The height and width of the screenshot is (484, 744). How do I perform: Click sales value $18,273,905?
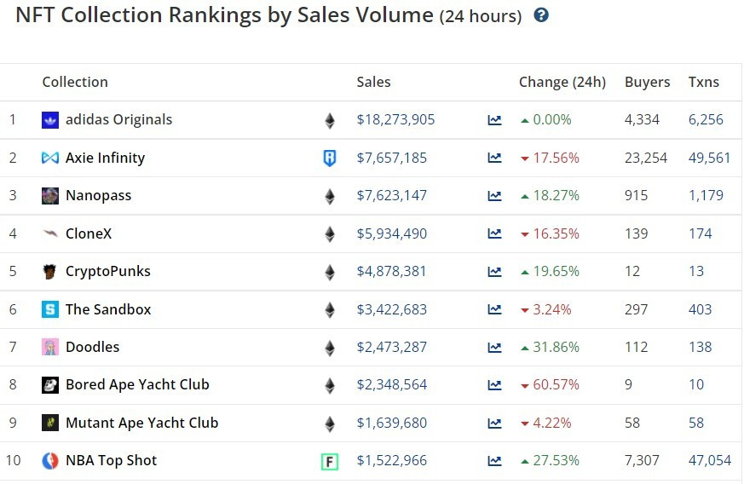click(395, 119)
